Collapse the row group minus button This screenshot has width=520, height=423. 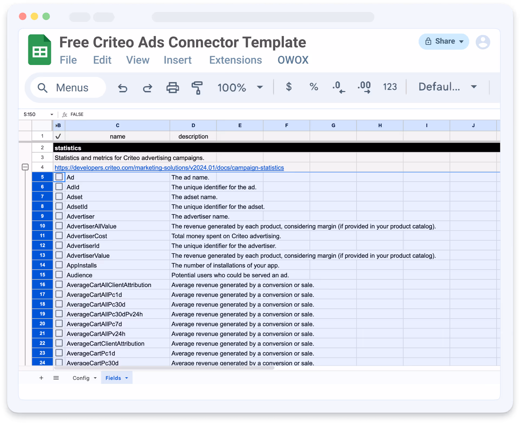[x=25, y=167]
